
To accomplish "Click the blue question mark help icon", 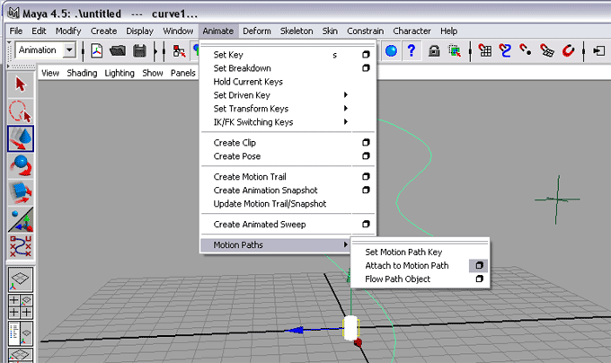I will coord(412,50).
